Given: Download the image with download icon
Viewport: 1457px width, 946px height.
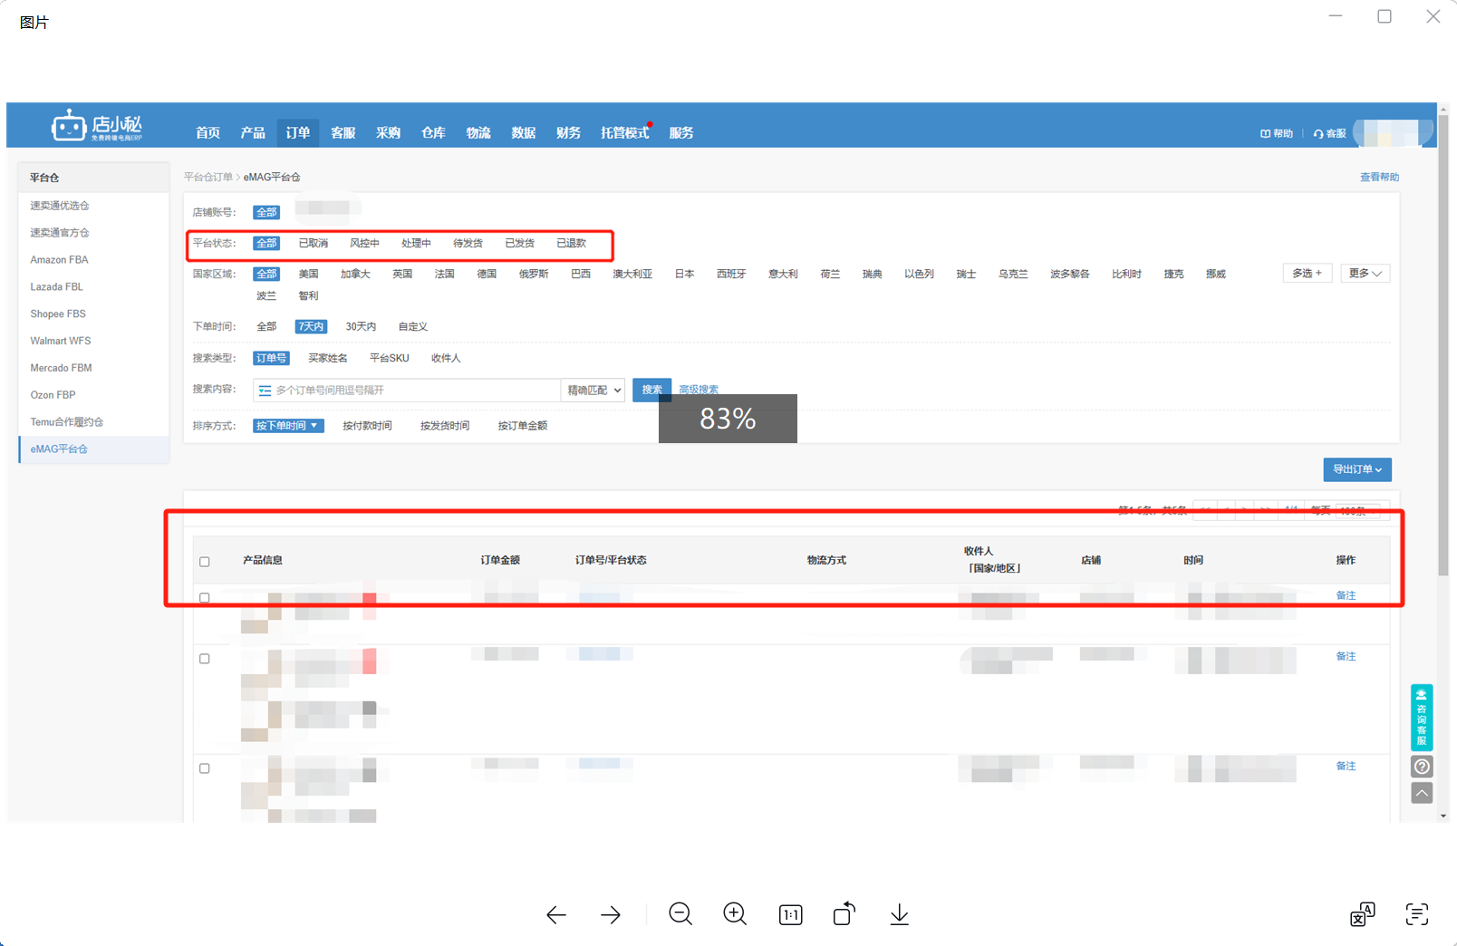Looking at the screenshot, I should coord(899,915).
